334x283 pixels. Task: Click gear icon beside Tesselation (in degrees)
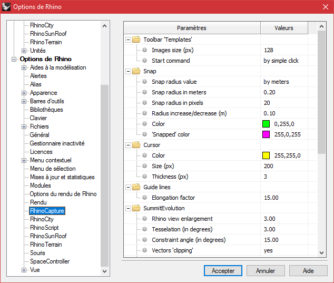pos(145,229)
